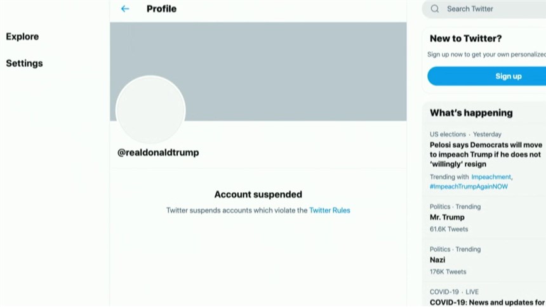Click the back arrow next to Profile
Screen dimensions: 546x307
125,9
